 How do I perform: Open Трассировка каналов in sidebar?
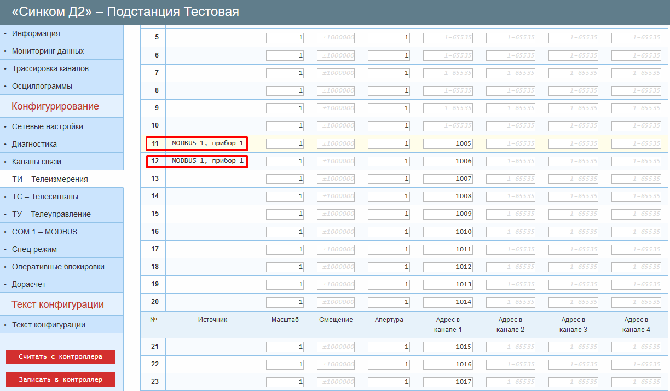[50, 68]
